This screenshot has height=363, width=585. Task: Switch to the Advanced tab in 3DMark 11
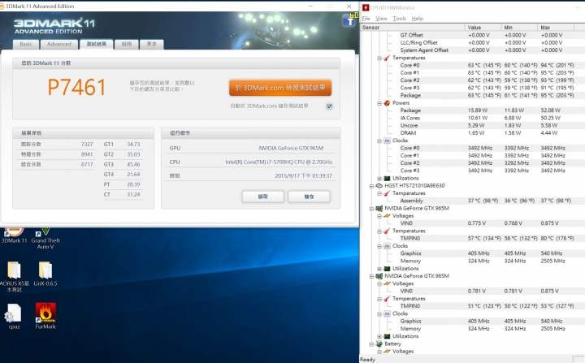click(x=59, y=44)
